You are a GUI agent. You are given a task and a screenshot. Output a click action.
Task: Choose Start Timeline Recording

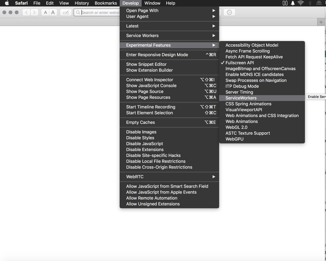click(169, 107)
